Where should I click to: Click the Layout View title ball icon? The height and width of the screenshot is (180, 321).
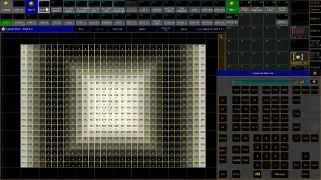[x=4, y=29]
